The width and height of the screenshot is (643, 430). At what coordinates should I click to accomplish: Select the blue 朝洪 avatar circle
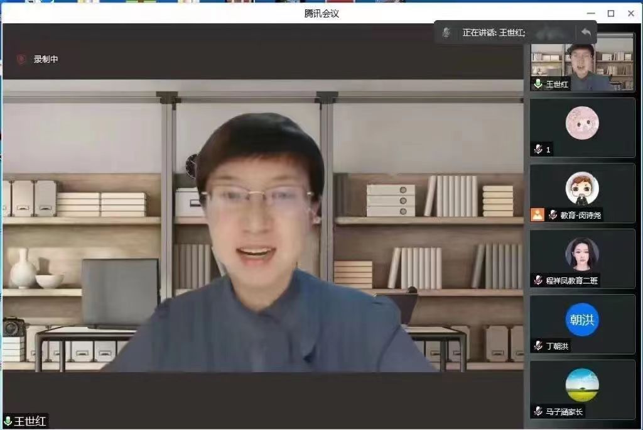(x=582, y=319)
